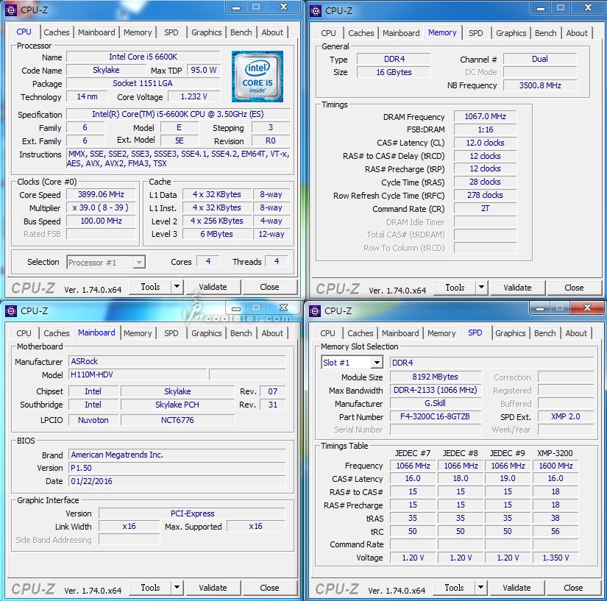Image resolution: width=607 pixels, height=601 pixels.
Task: Click the DRAM Frequency value 1067.0 MHz
Action: tap(485, 116)
